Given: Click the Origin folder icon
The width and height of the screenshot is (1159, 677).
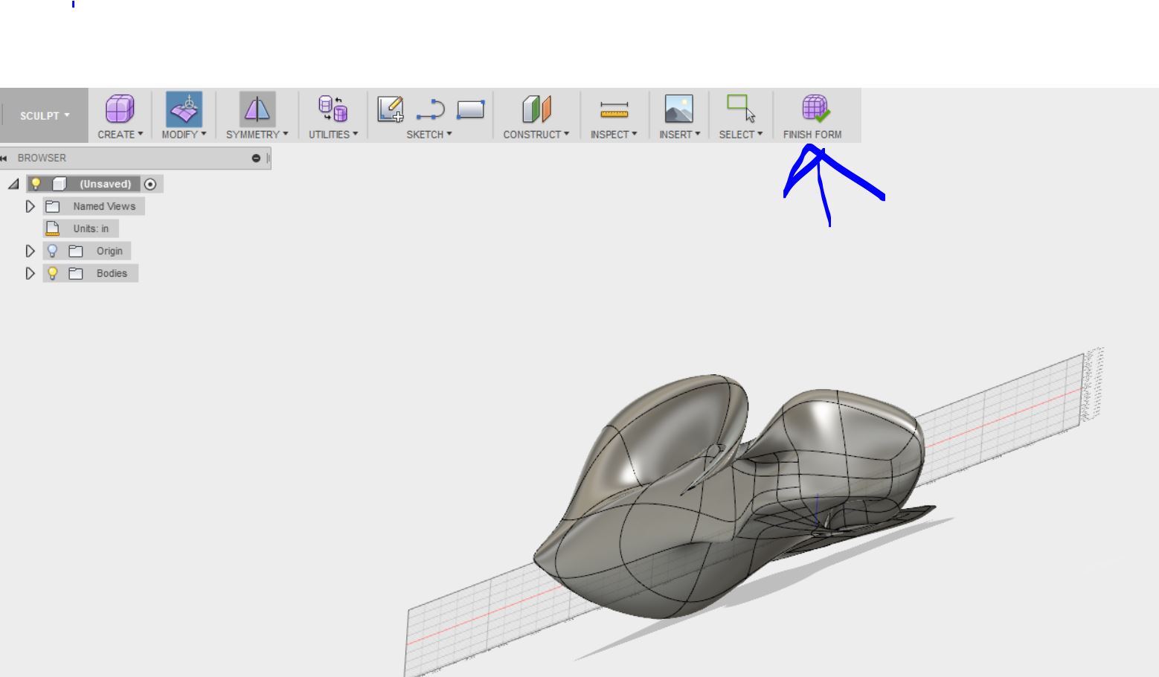Looking at the screenshot, I should pyautogui.click(x=75, y=251).
